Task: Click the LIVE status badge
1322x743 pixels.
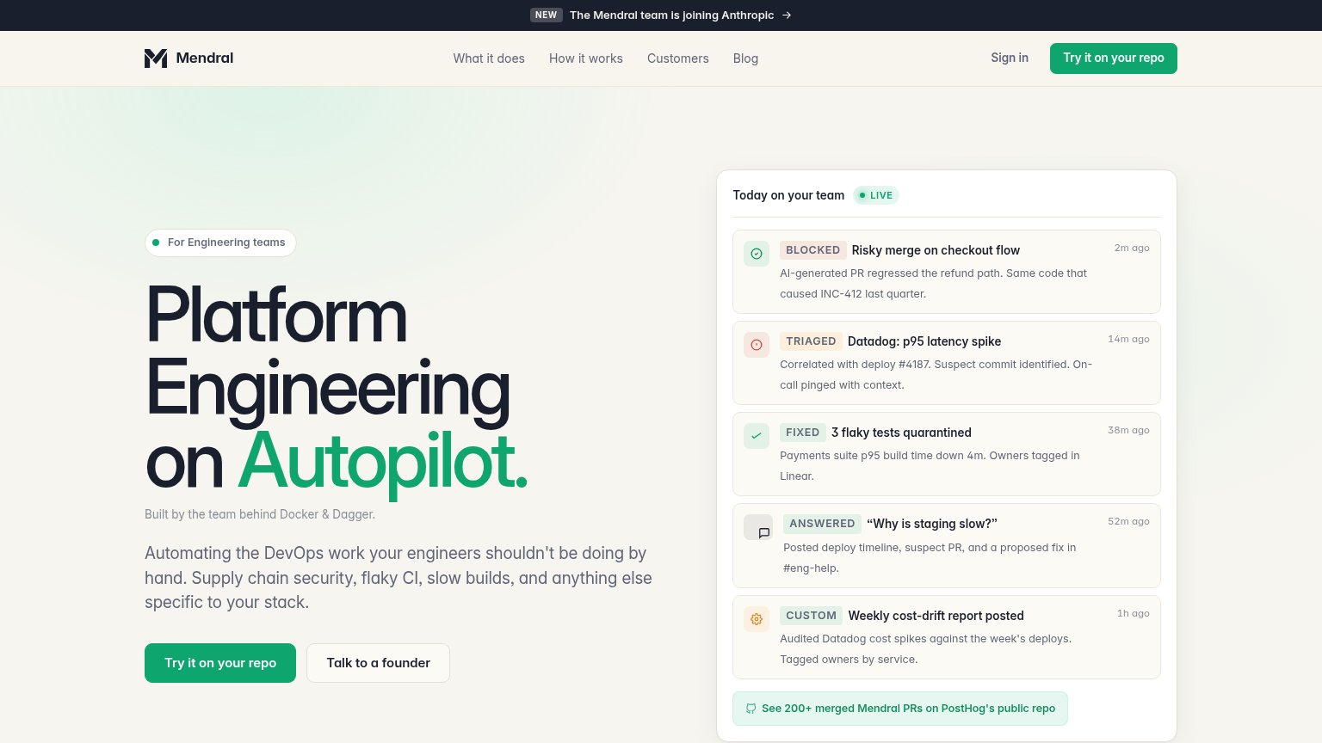Action: [876, 195]
